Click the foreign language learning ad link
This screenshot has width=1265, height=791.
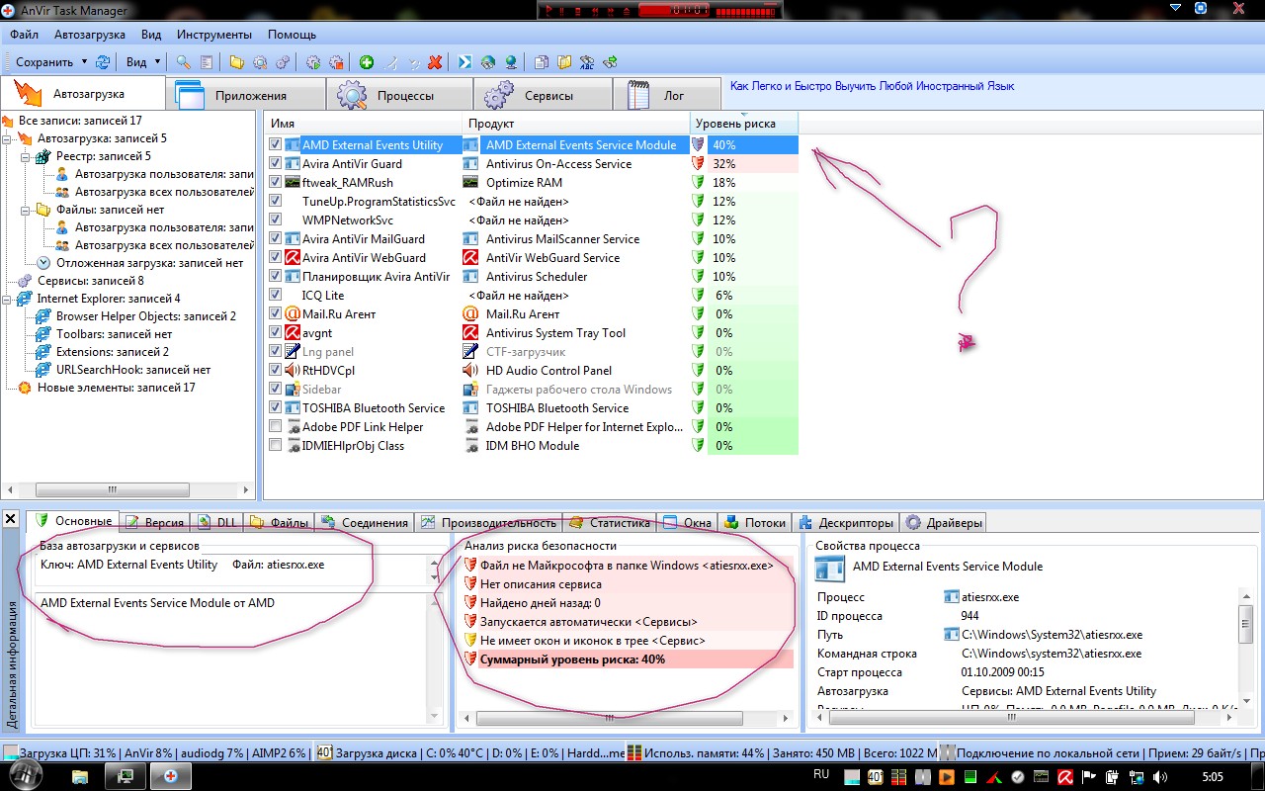[x=873, y=86]
